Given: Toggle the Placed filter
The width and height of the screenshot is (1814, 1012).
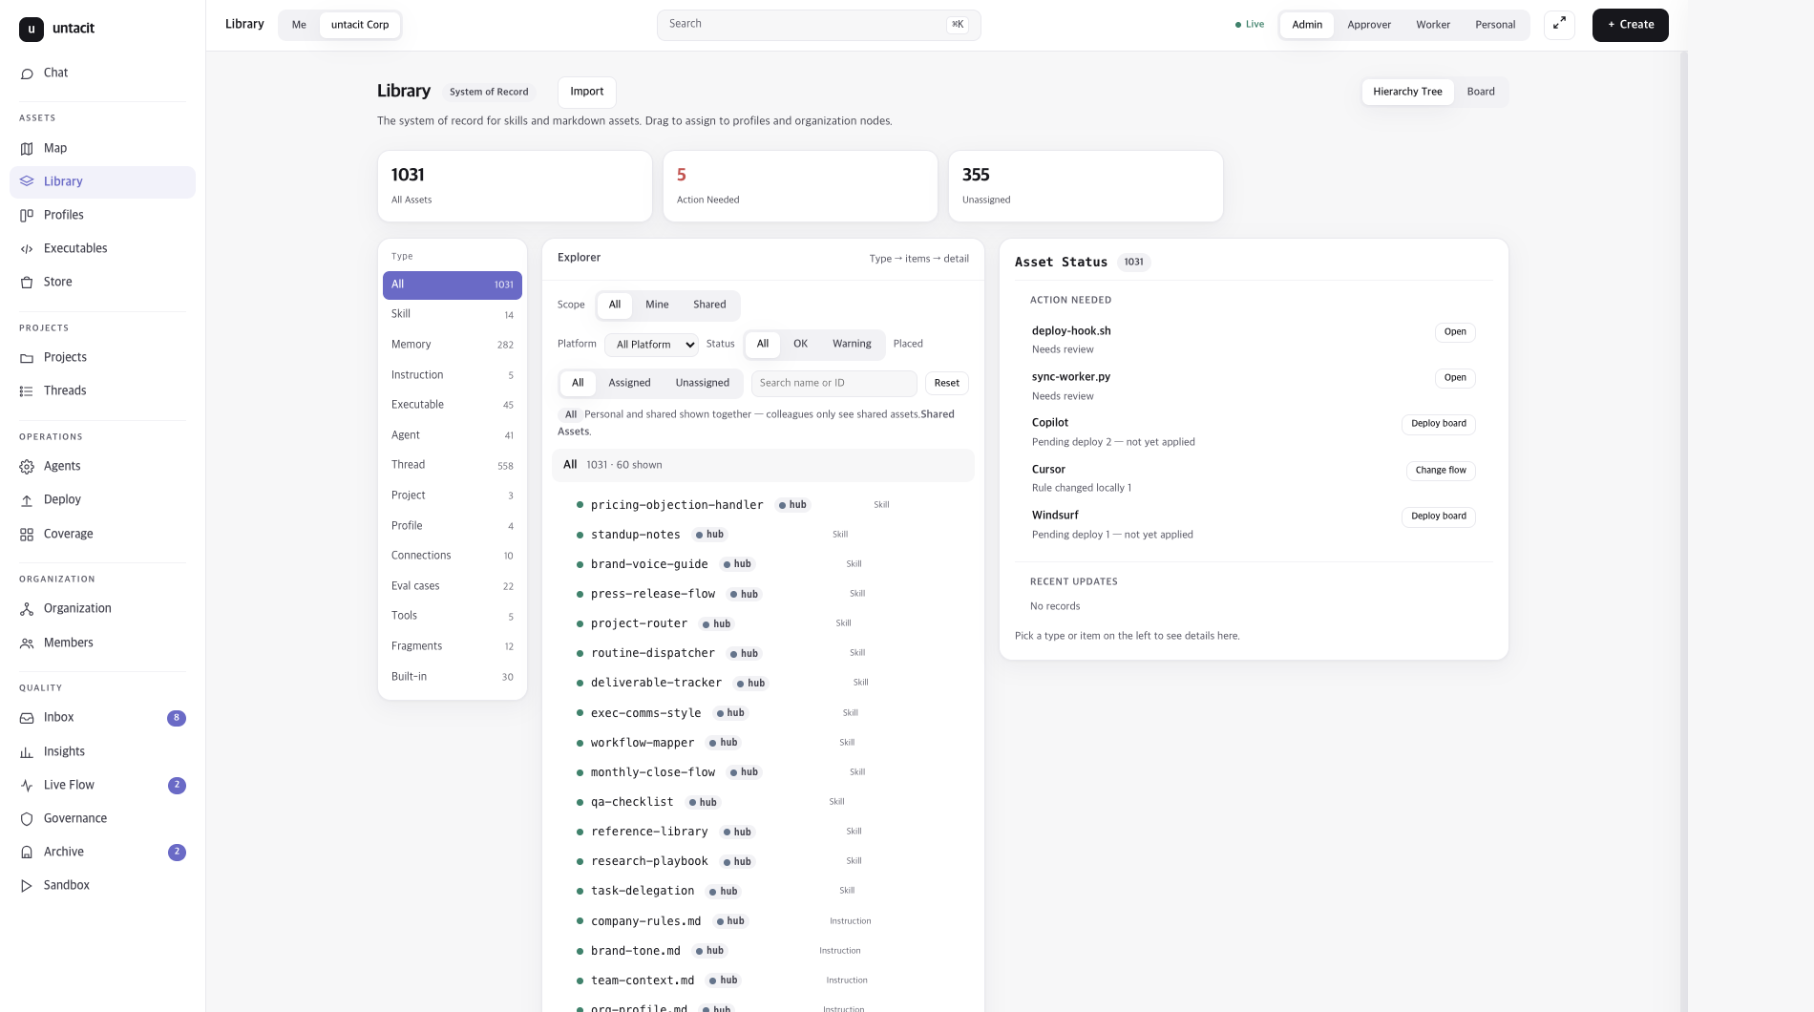Looking at the screenshot, I should 908,344.
